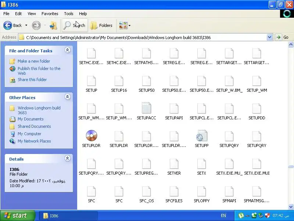Click the red security shield tray icon

[x=268, y=215]
